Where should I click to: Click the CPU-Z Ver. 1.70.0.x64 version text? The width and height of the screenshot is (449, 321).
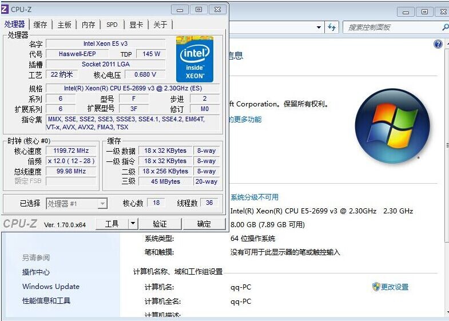pyautogui.click(x=65, y=225)
